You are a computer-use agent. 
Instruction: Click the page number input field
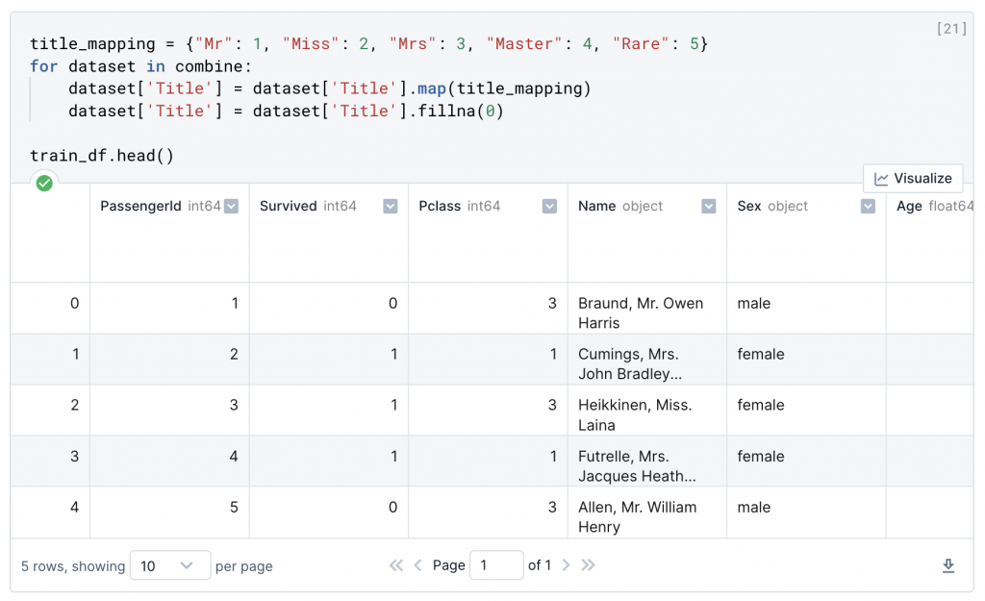click(x=496, y=565)
